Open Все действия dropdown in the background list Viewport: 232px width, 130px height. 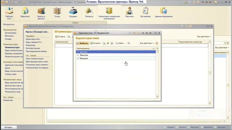click(x=222, y=48)
